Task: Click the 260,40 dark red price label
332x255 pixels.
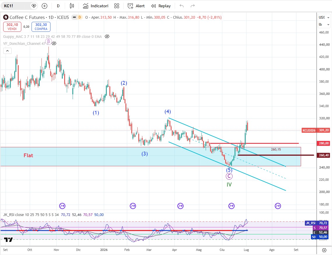Action: tap(323, 155)
